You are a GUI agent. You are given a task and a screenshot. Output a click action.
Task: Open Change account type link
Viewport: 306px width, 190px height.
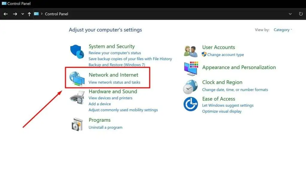225,55
